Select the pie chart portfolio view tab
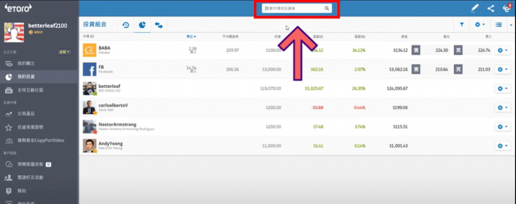 [142, 25]
